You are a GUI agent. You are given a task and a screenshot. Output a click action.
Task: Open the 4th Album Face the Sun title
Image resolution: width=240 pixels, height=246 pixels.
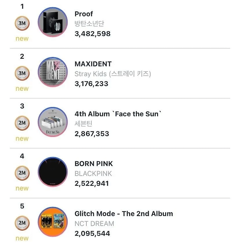118,114
